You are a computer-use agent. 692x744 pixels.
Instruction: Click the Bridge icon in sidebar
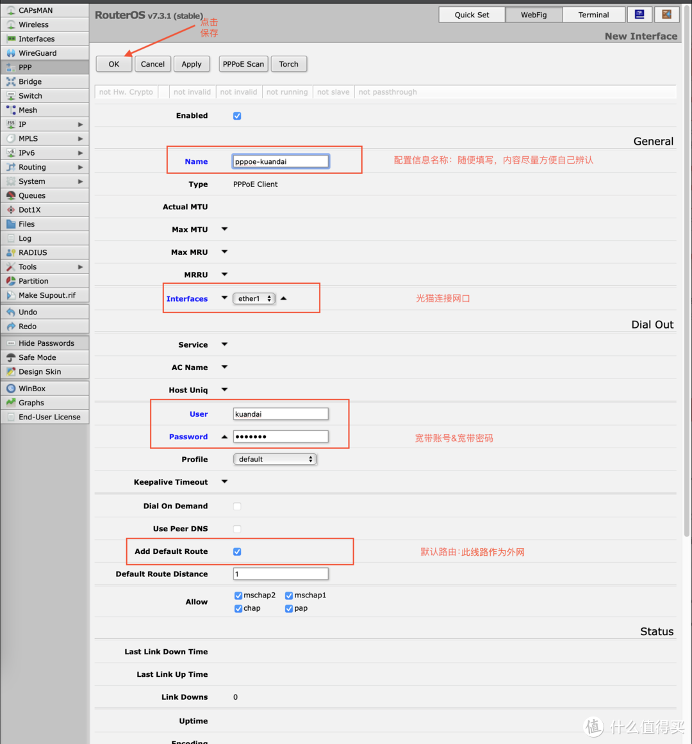(11, 81)
